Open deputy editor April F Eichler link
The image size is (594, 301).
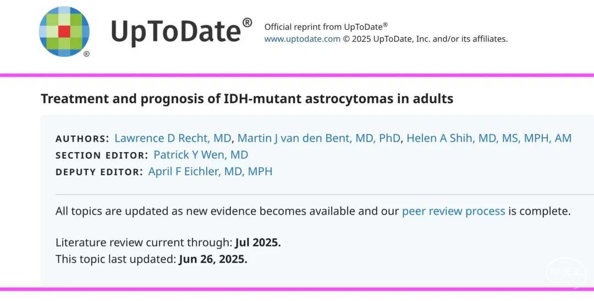point(210,171)
